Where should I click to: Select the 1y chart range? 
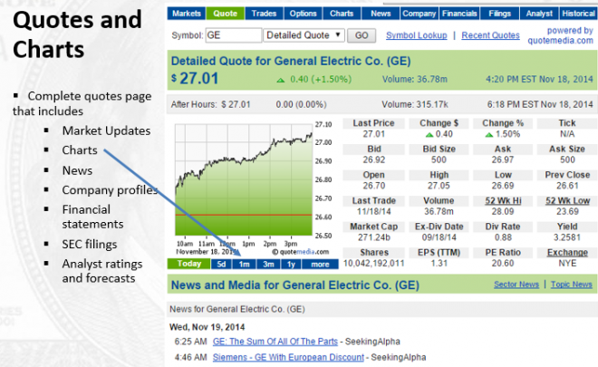tap(291, 265)
